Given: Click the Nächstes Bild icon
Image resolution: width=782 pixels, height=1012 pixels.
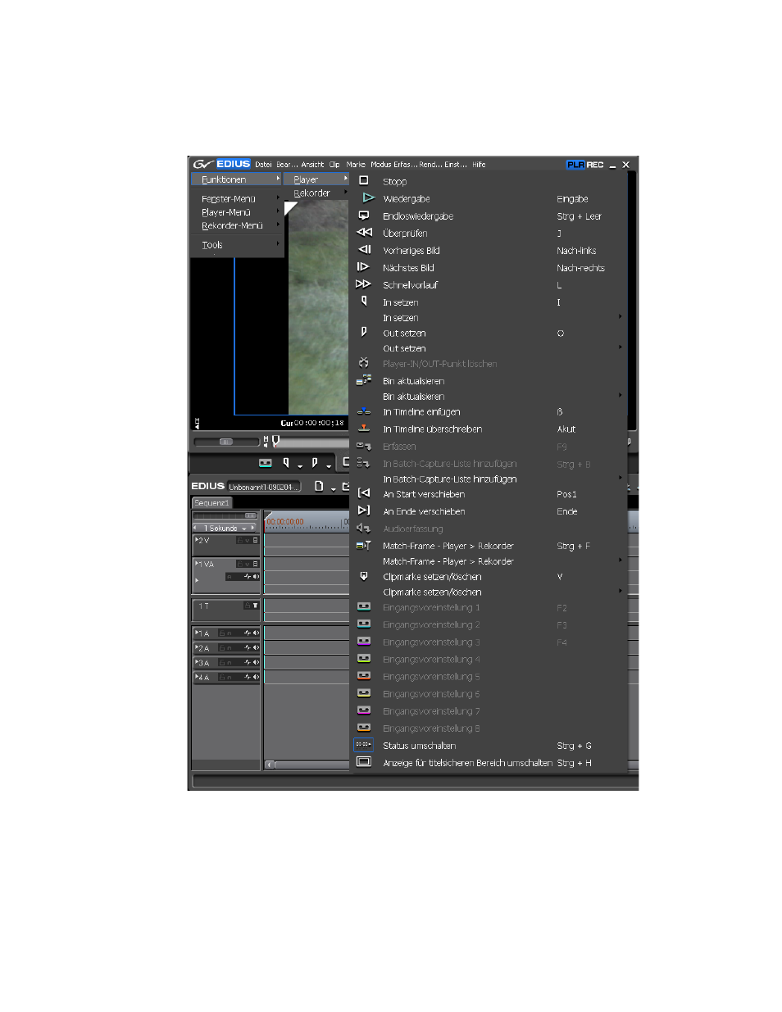Looking at the screenshot, I should pos(363,267).
